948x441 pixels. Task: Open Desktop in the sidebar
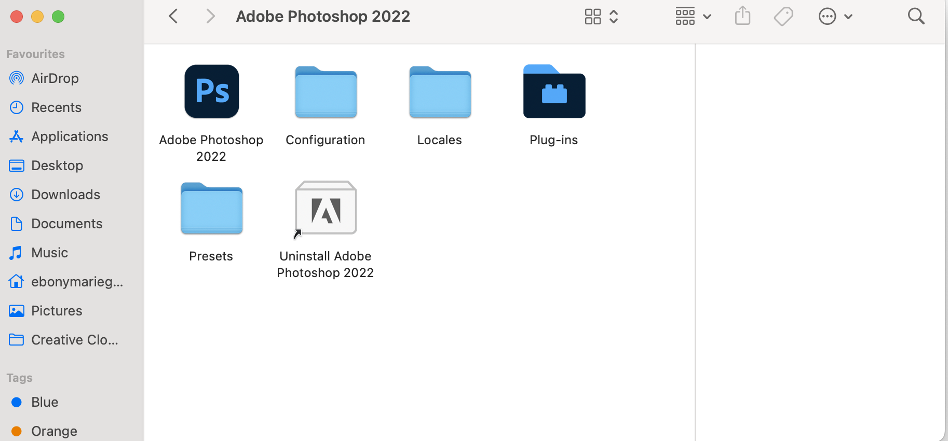point(72,166)
